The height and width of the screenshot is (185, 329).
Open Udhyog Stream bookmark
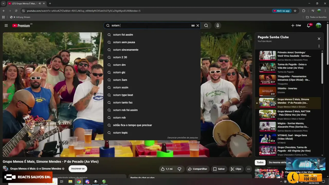20,17
